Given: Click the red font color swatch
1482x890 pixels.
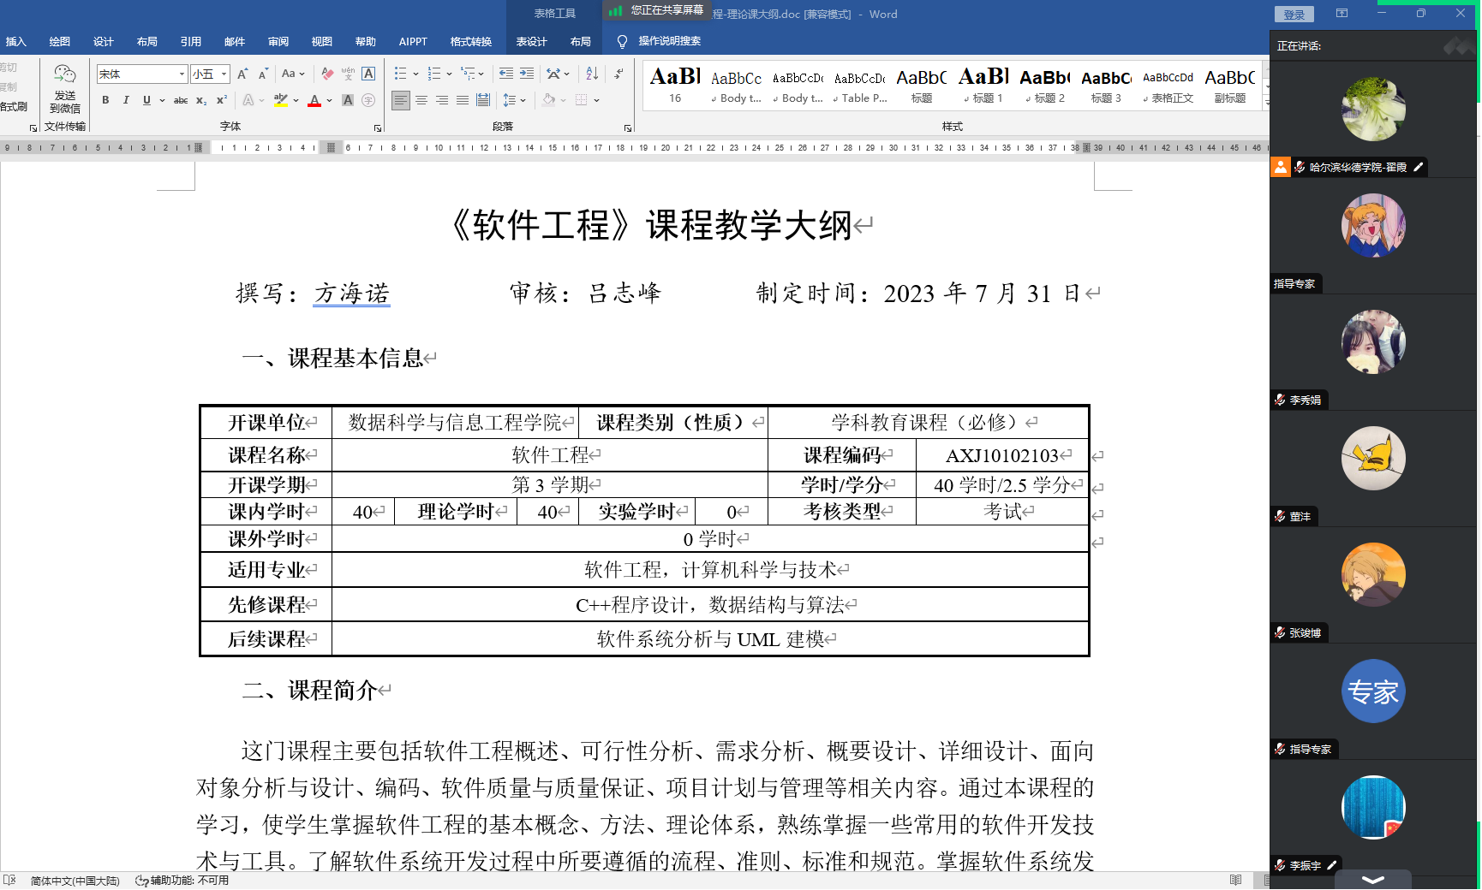Looking at the screenshot, I should tap(314, 101).
